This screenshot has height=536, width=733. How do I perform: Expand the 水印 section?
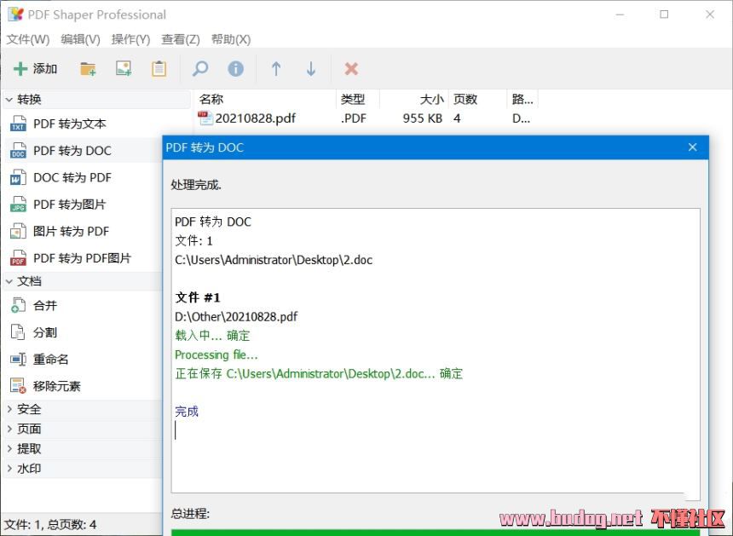(x=9, y=469)
